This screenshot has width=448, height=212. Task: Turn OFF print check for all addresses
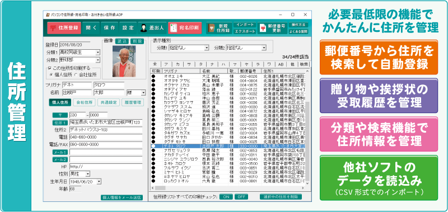(x=241, y=196)
